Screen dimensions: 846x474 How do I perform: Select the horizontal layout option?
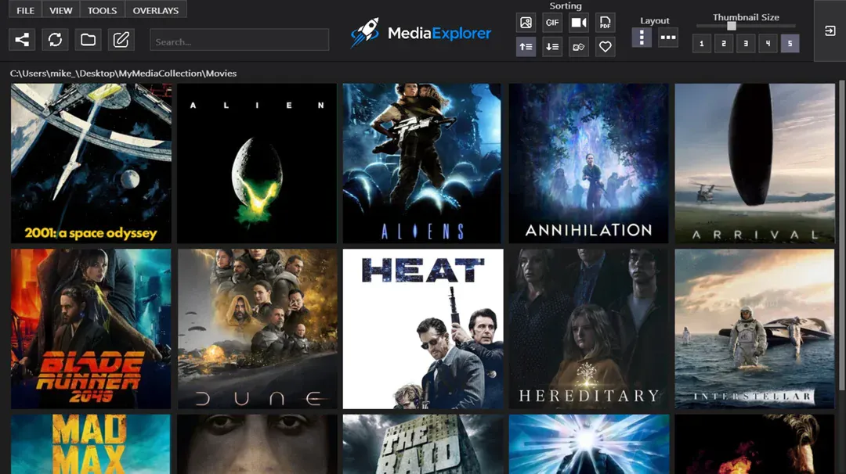click(668, 38)
